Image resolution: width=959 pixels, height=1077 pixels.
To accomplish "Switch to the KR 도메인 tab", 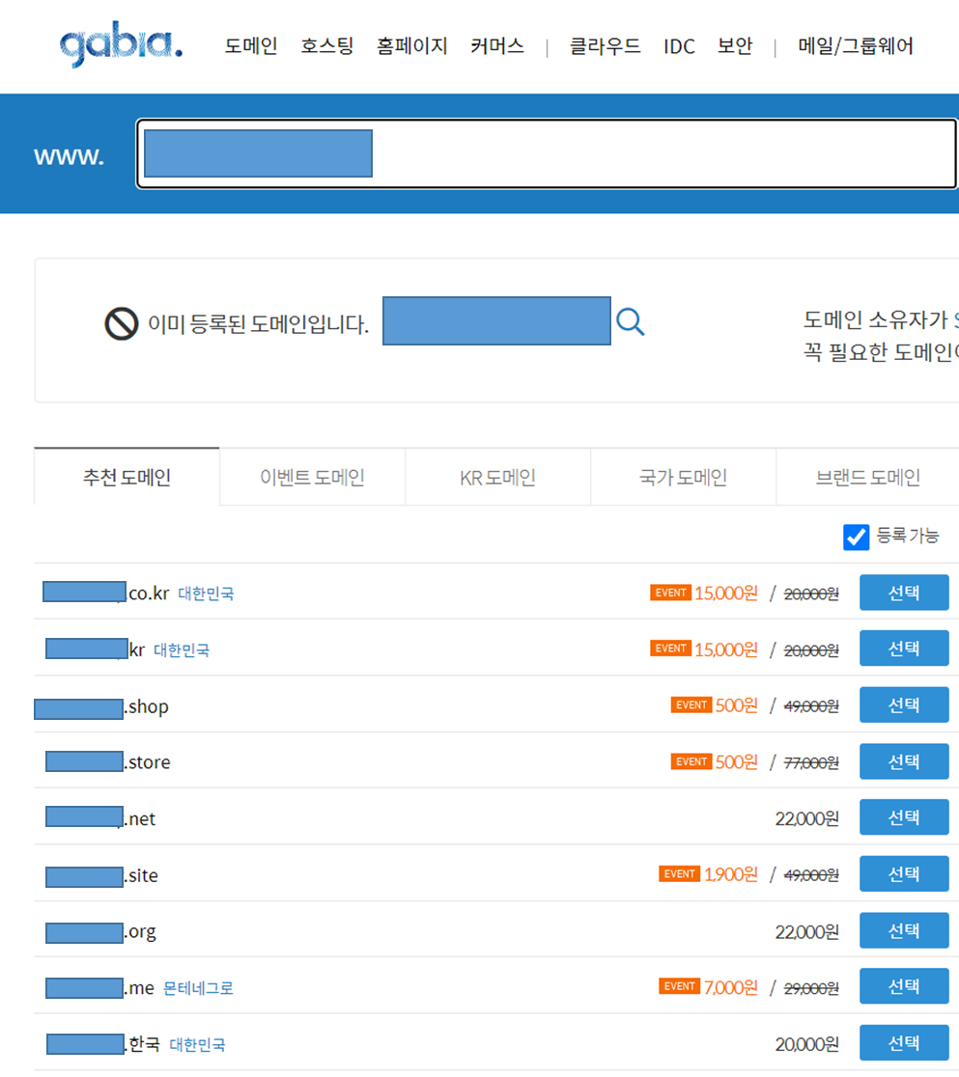I will pos(497,476).
